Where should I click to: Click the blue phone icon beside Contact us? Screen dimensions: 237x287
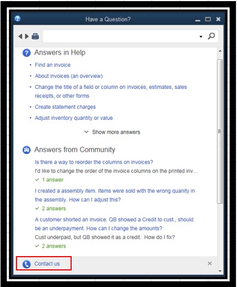(x=26, y=264)
